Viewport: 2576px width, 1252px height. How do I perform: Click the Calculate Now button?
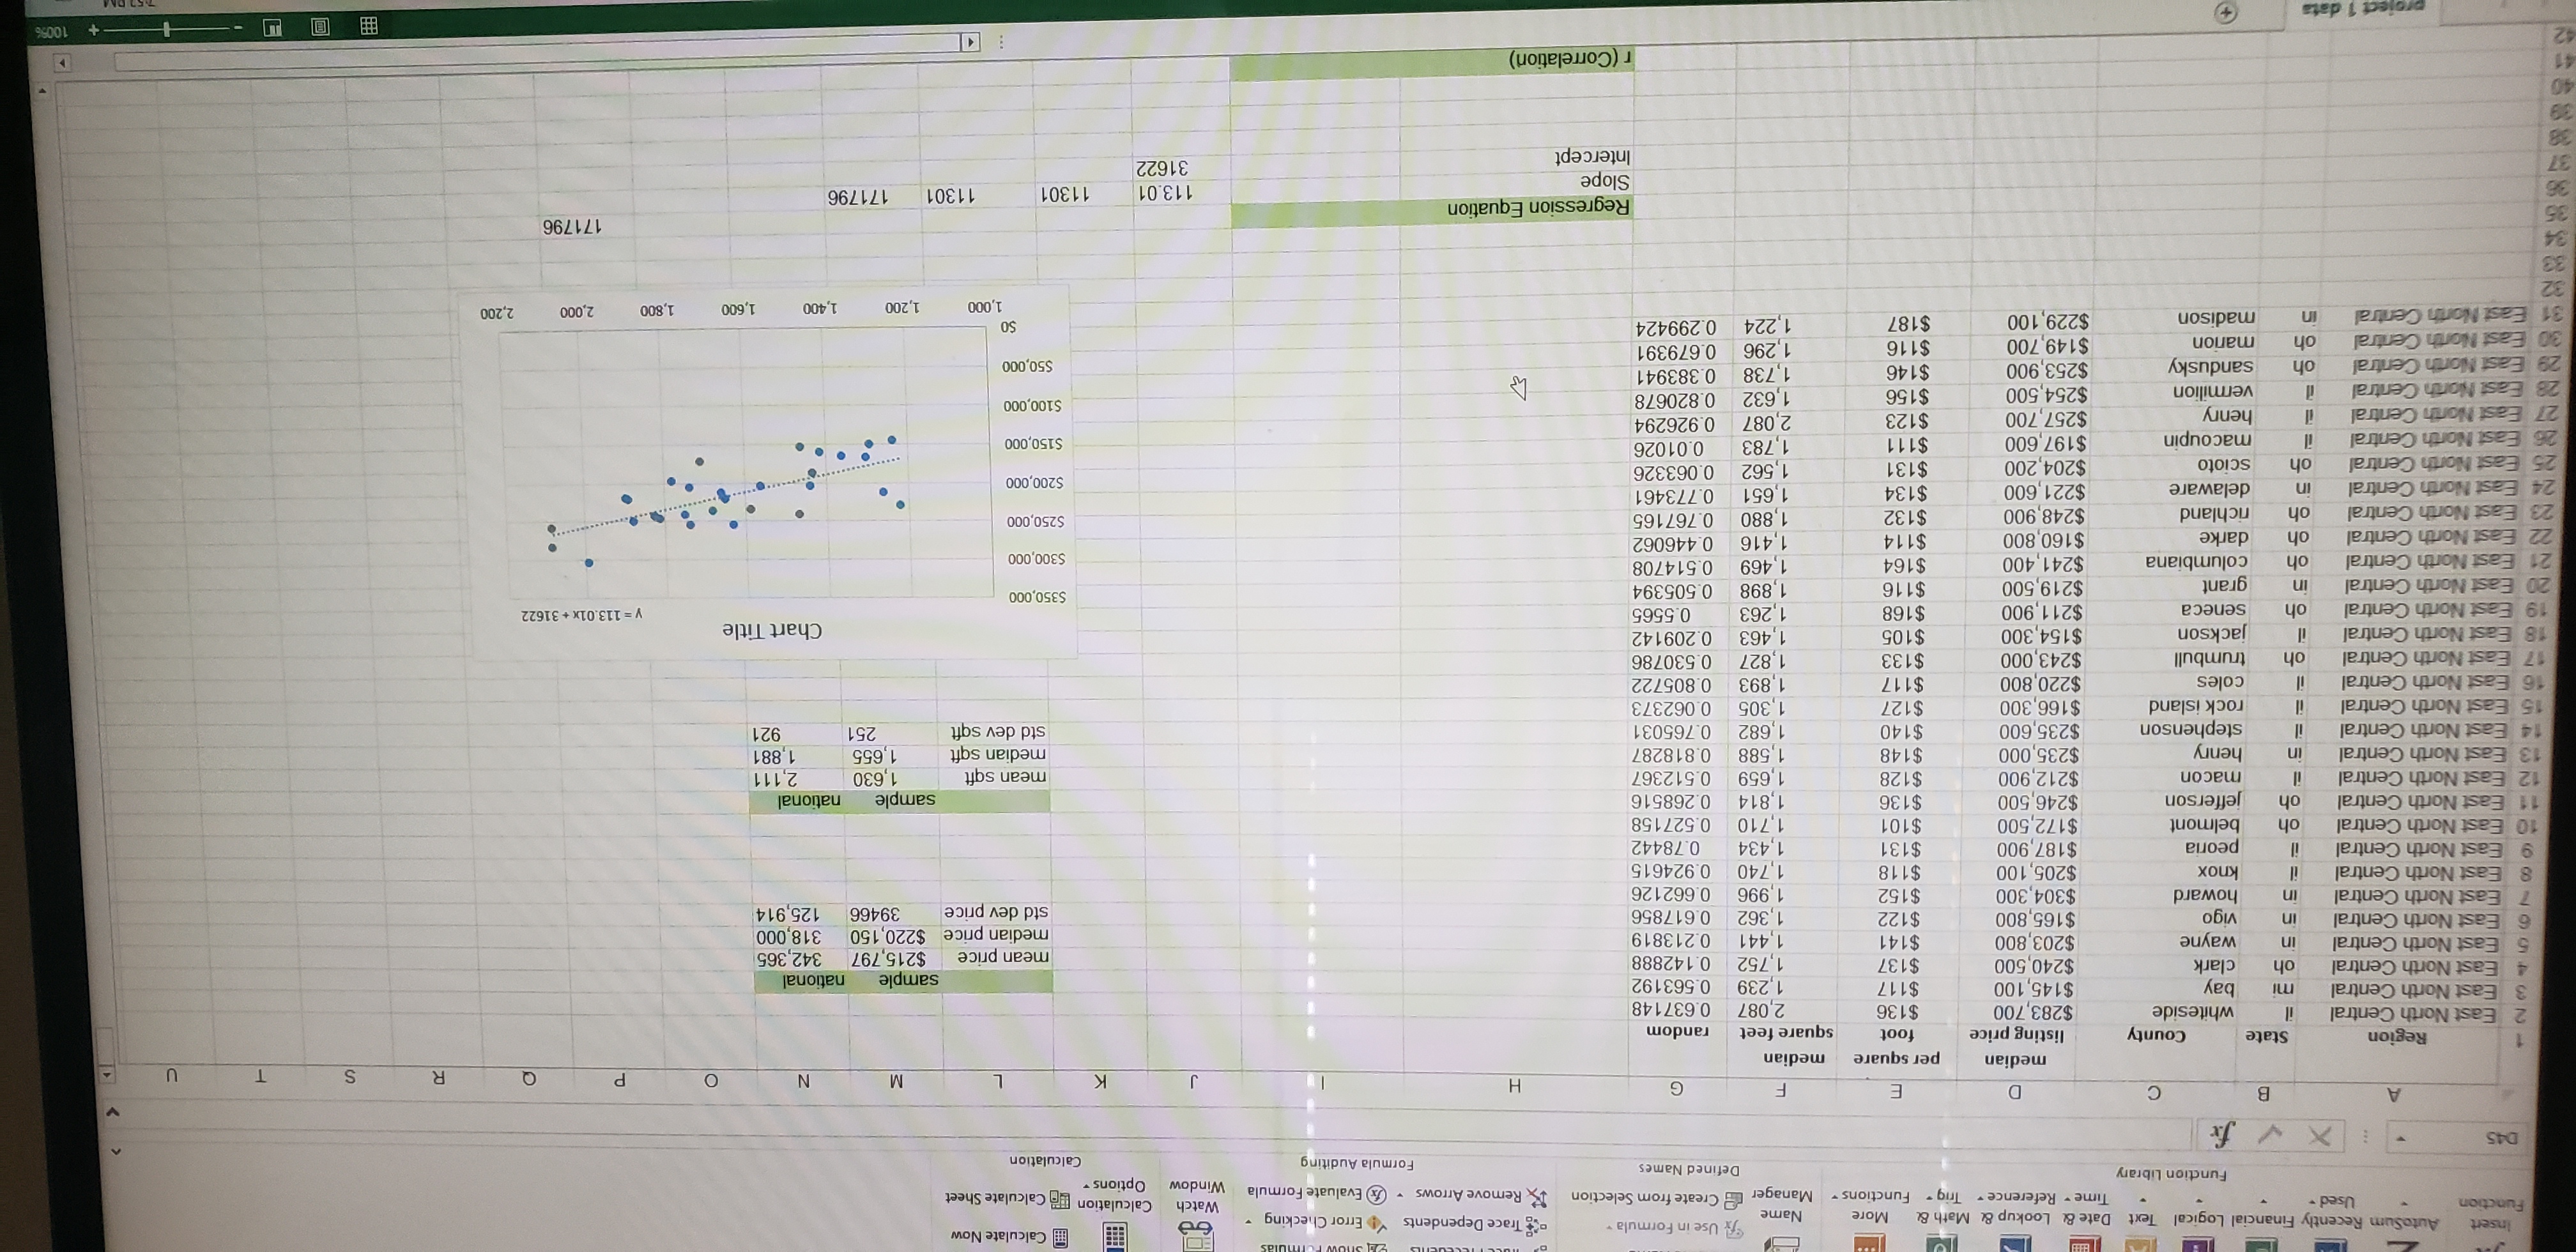[1005, 1236]
